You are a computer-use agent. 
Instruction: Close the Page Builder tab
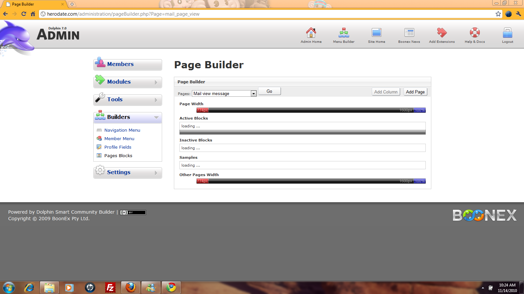pos(63,4)
